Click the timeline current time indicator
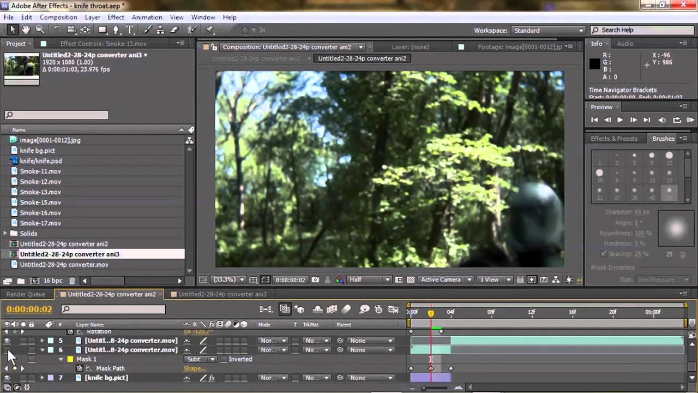 (431, 313)
